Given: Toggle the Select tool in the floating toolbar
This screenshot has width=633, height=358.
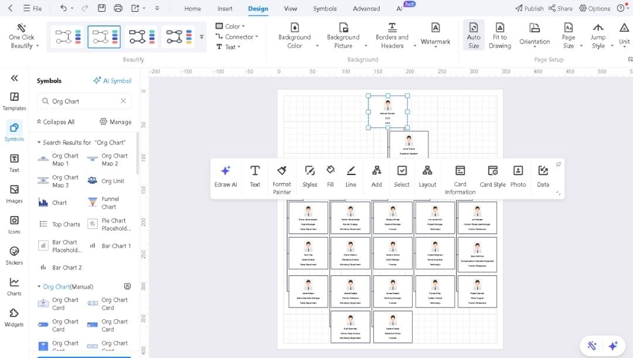Looking at the screenshot, I should [401, 177].
